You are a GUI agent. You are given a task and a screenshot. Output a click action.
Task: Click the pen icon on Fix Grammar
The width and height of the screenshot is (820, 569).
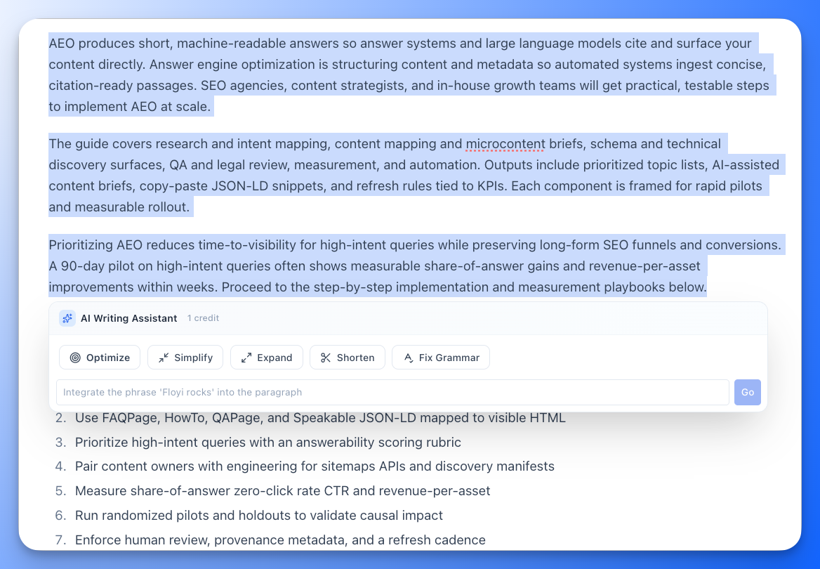[x=408, y=357]
